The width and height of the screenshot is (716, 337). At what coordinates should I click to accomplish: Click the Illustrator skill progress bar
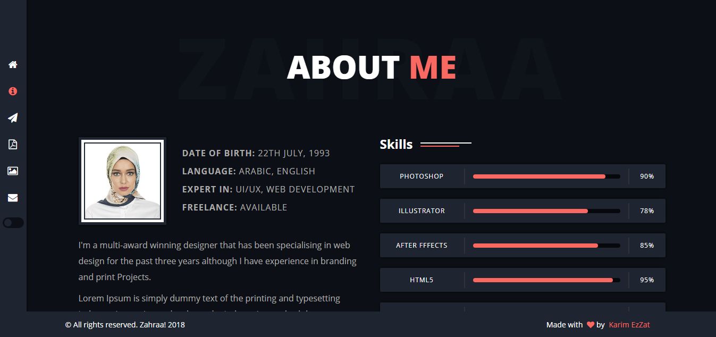[x=546, y=211]
